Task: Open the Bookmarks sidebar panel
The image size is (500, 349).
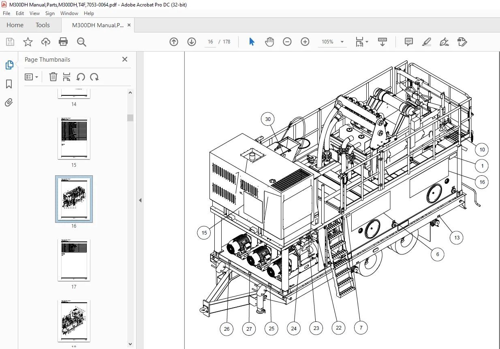Action: tap(9, 84)
